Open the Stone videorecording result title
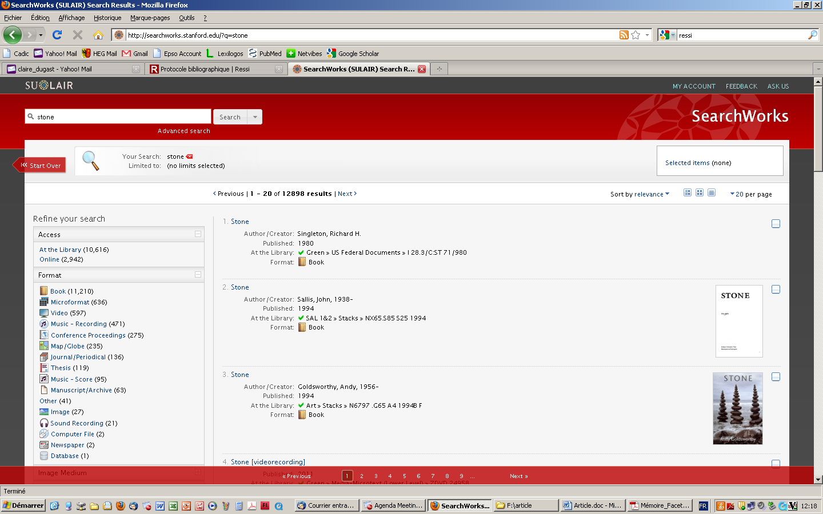This screenshot has height=514, width=823. (x=268, y=462)
